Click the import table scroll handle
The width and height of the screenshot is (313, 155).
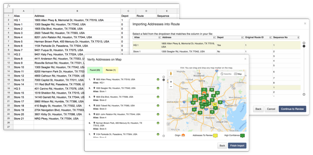304,46
